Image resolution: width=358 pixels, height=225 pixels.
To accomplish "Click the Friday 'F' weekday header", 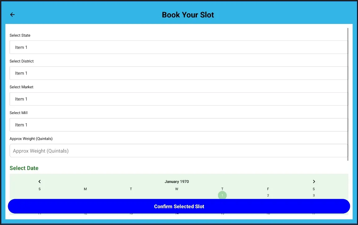I will click(x=268, y=189).
